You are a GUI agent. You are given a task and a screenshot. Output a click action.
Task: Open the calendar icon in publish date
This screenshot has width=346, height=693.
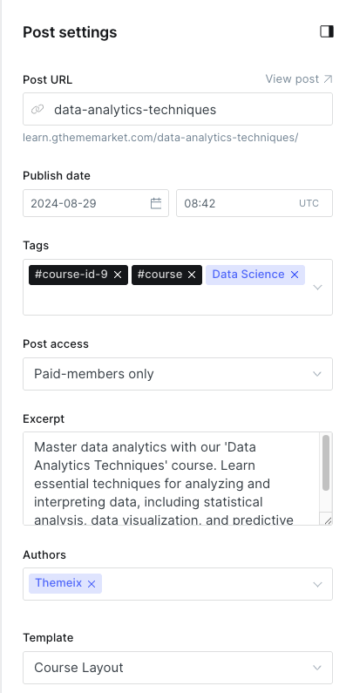[x=156, y=203]
